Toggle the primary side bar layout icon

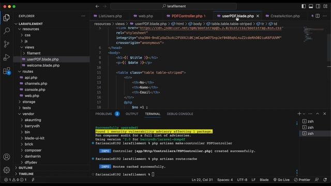point(304,6)
